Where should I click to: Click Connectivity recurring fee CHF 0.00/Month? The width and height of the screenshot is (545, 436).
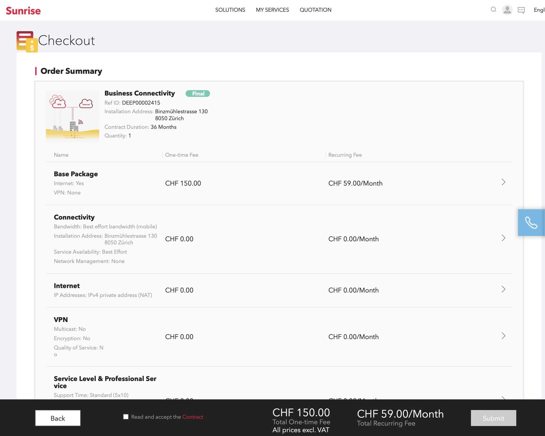coord(353,239)
